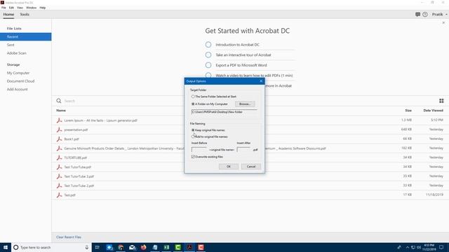Open the Windows Start menu
Screen dimensions: 449x252
click(6, 247)
